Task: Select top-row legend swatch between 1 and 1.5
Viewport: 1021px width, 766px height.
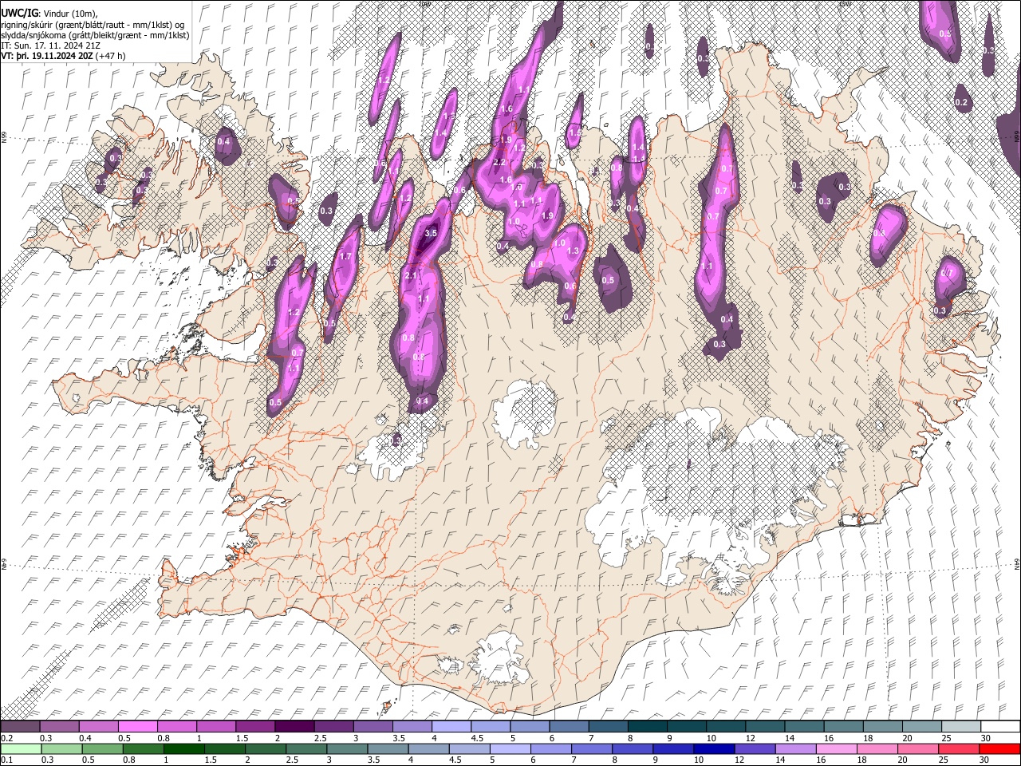Action: [x=216, y=726]
